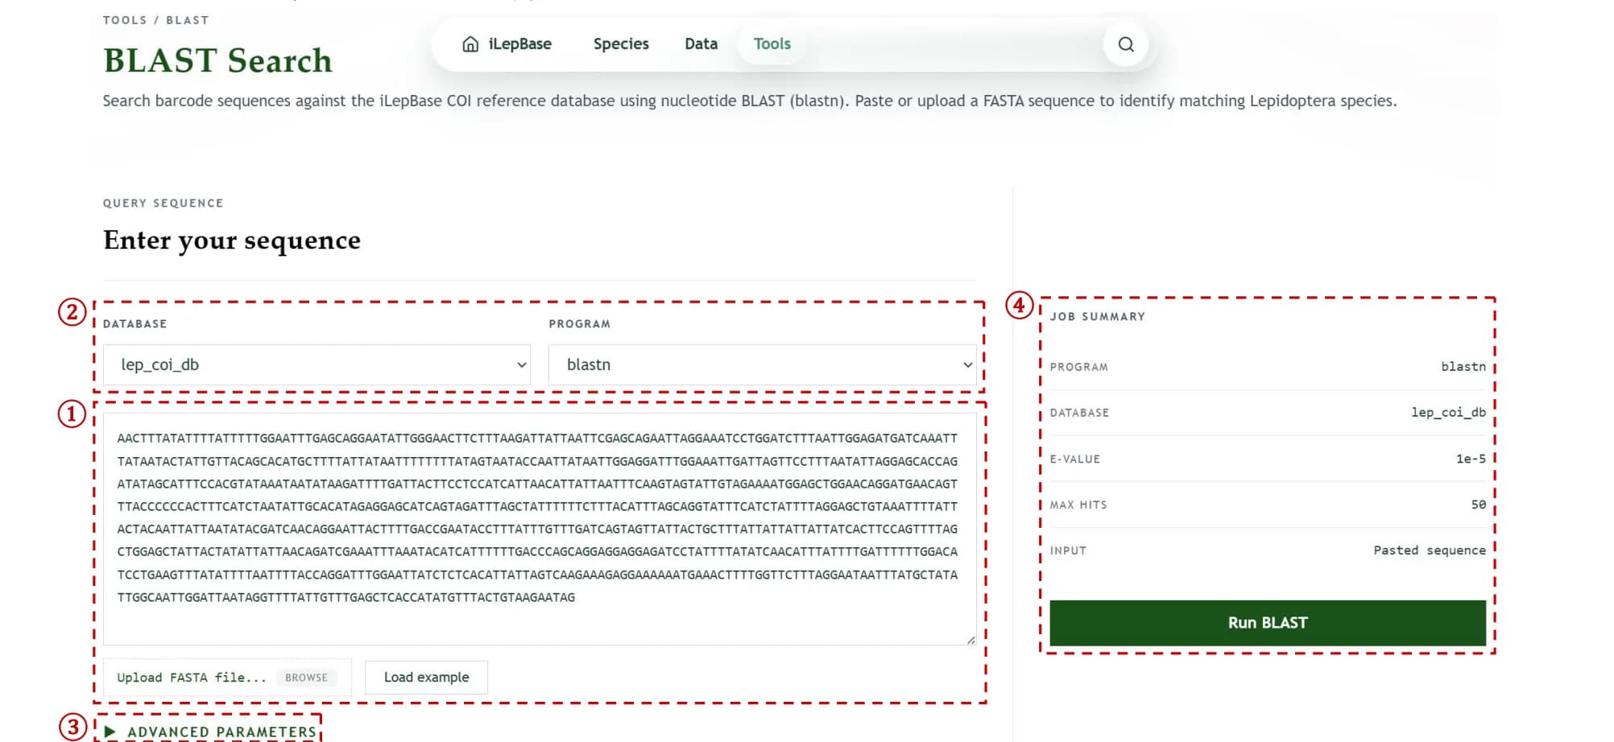Click the E-VALUE 1e-5 value
Screen dimensions: 1614x742
click(1471, 459)
